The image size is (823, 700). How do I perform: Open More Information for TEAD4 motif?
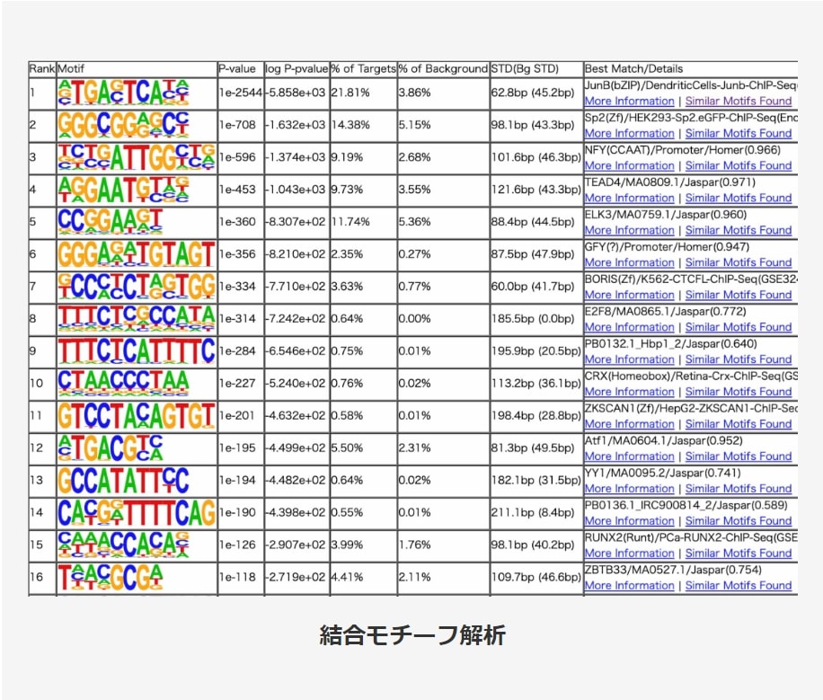pos(629,198)
